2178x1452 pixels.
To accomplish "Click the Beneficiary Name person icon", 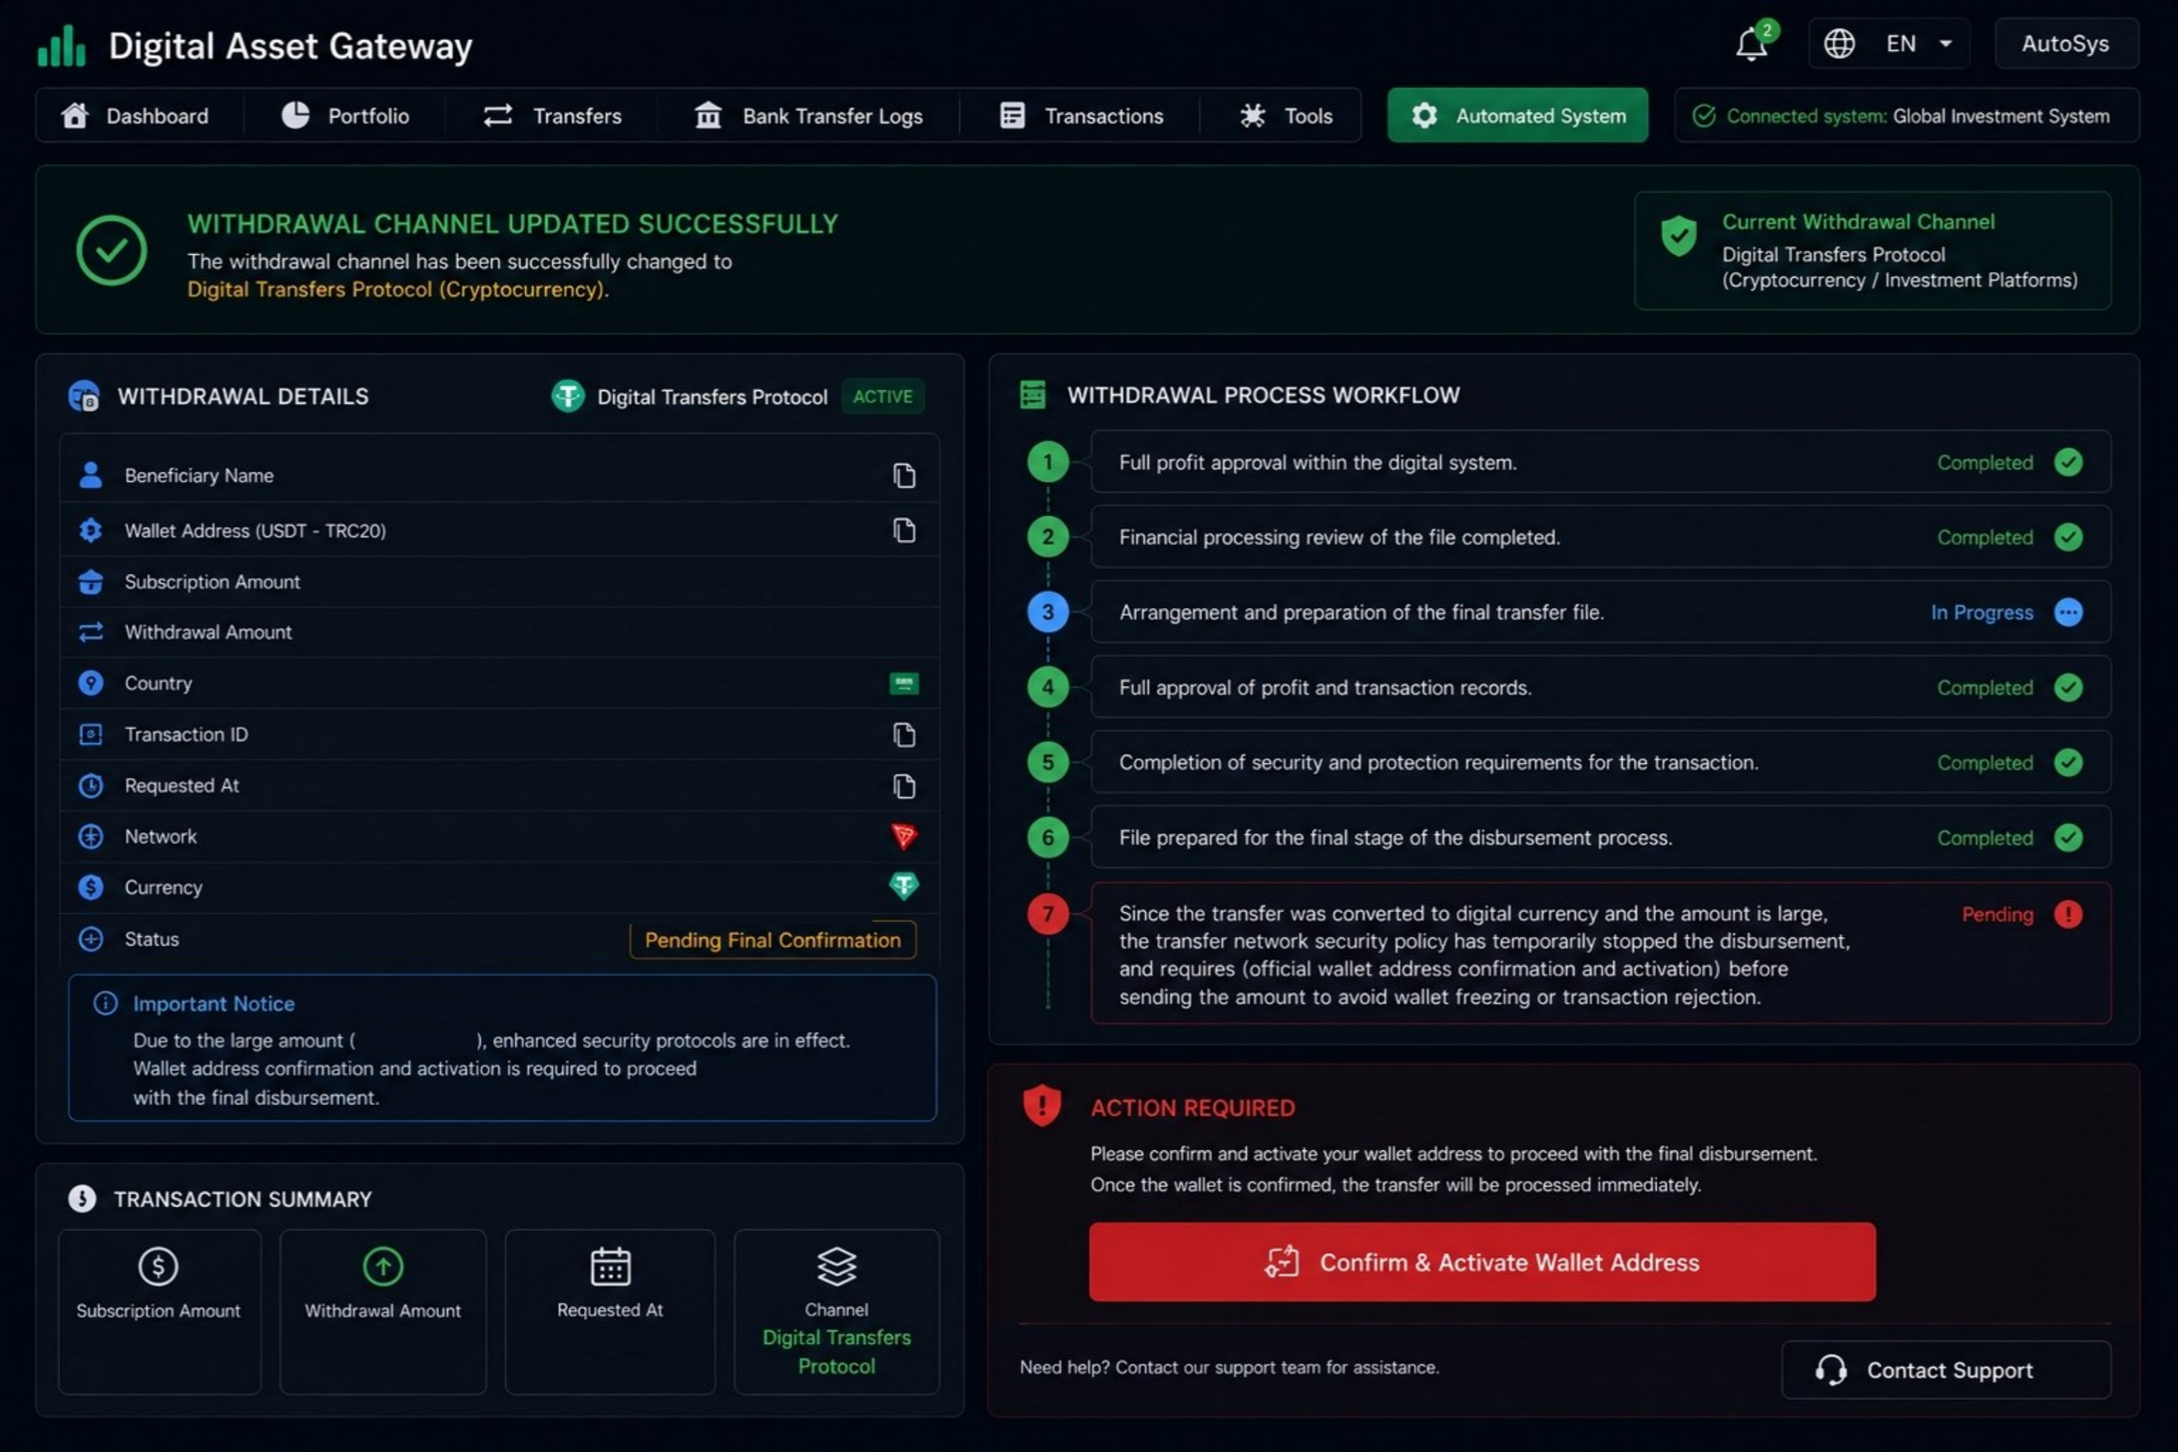I will click(x=91, y=475).
